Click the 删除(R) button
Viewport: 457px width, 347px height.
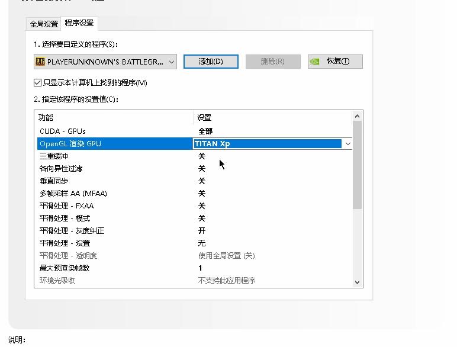(273, 62)
